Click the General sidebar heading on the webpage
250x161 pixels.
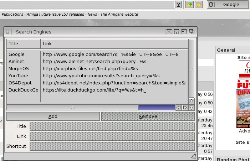click(226, 50)
